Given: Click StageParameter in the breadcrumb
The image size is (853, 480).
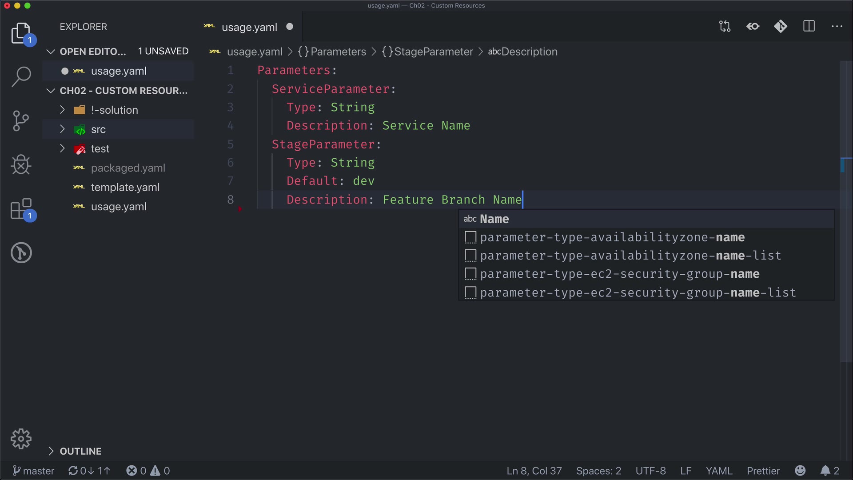Looking at the screenshot, I should 433,52.
